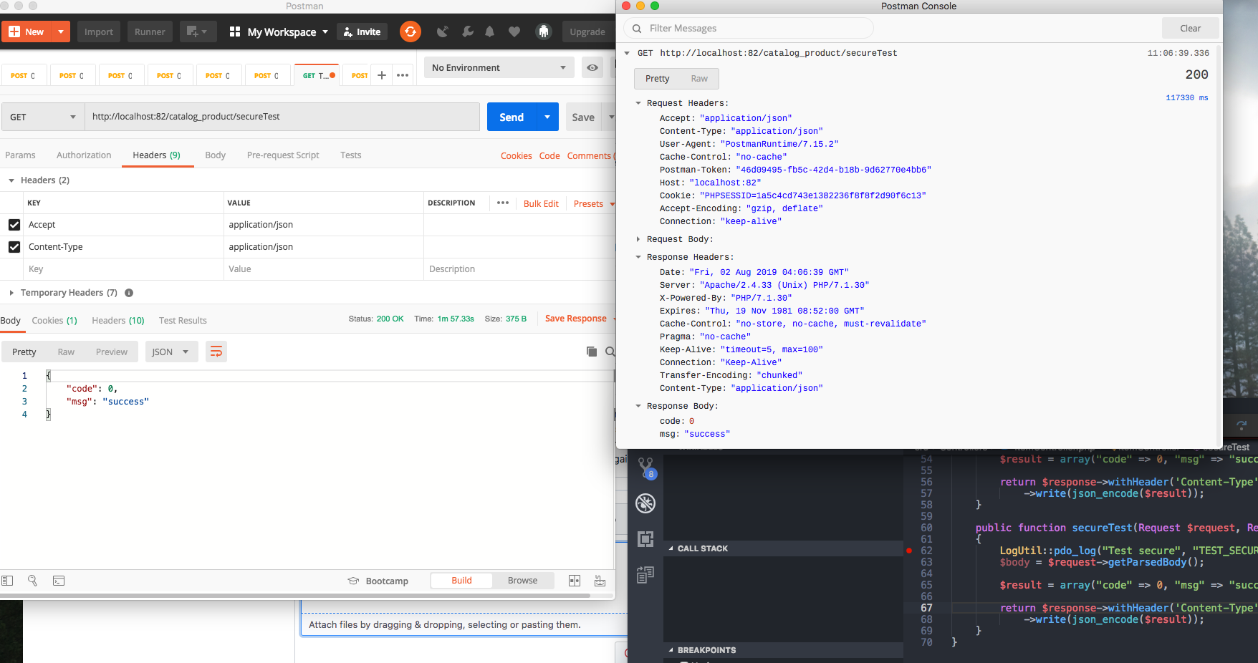Switch to the Pre-request Script tab
Viewport: 1258px width, 663px height.
(x=282, y=155)
